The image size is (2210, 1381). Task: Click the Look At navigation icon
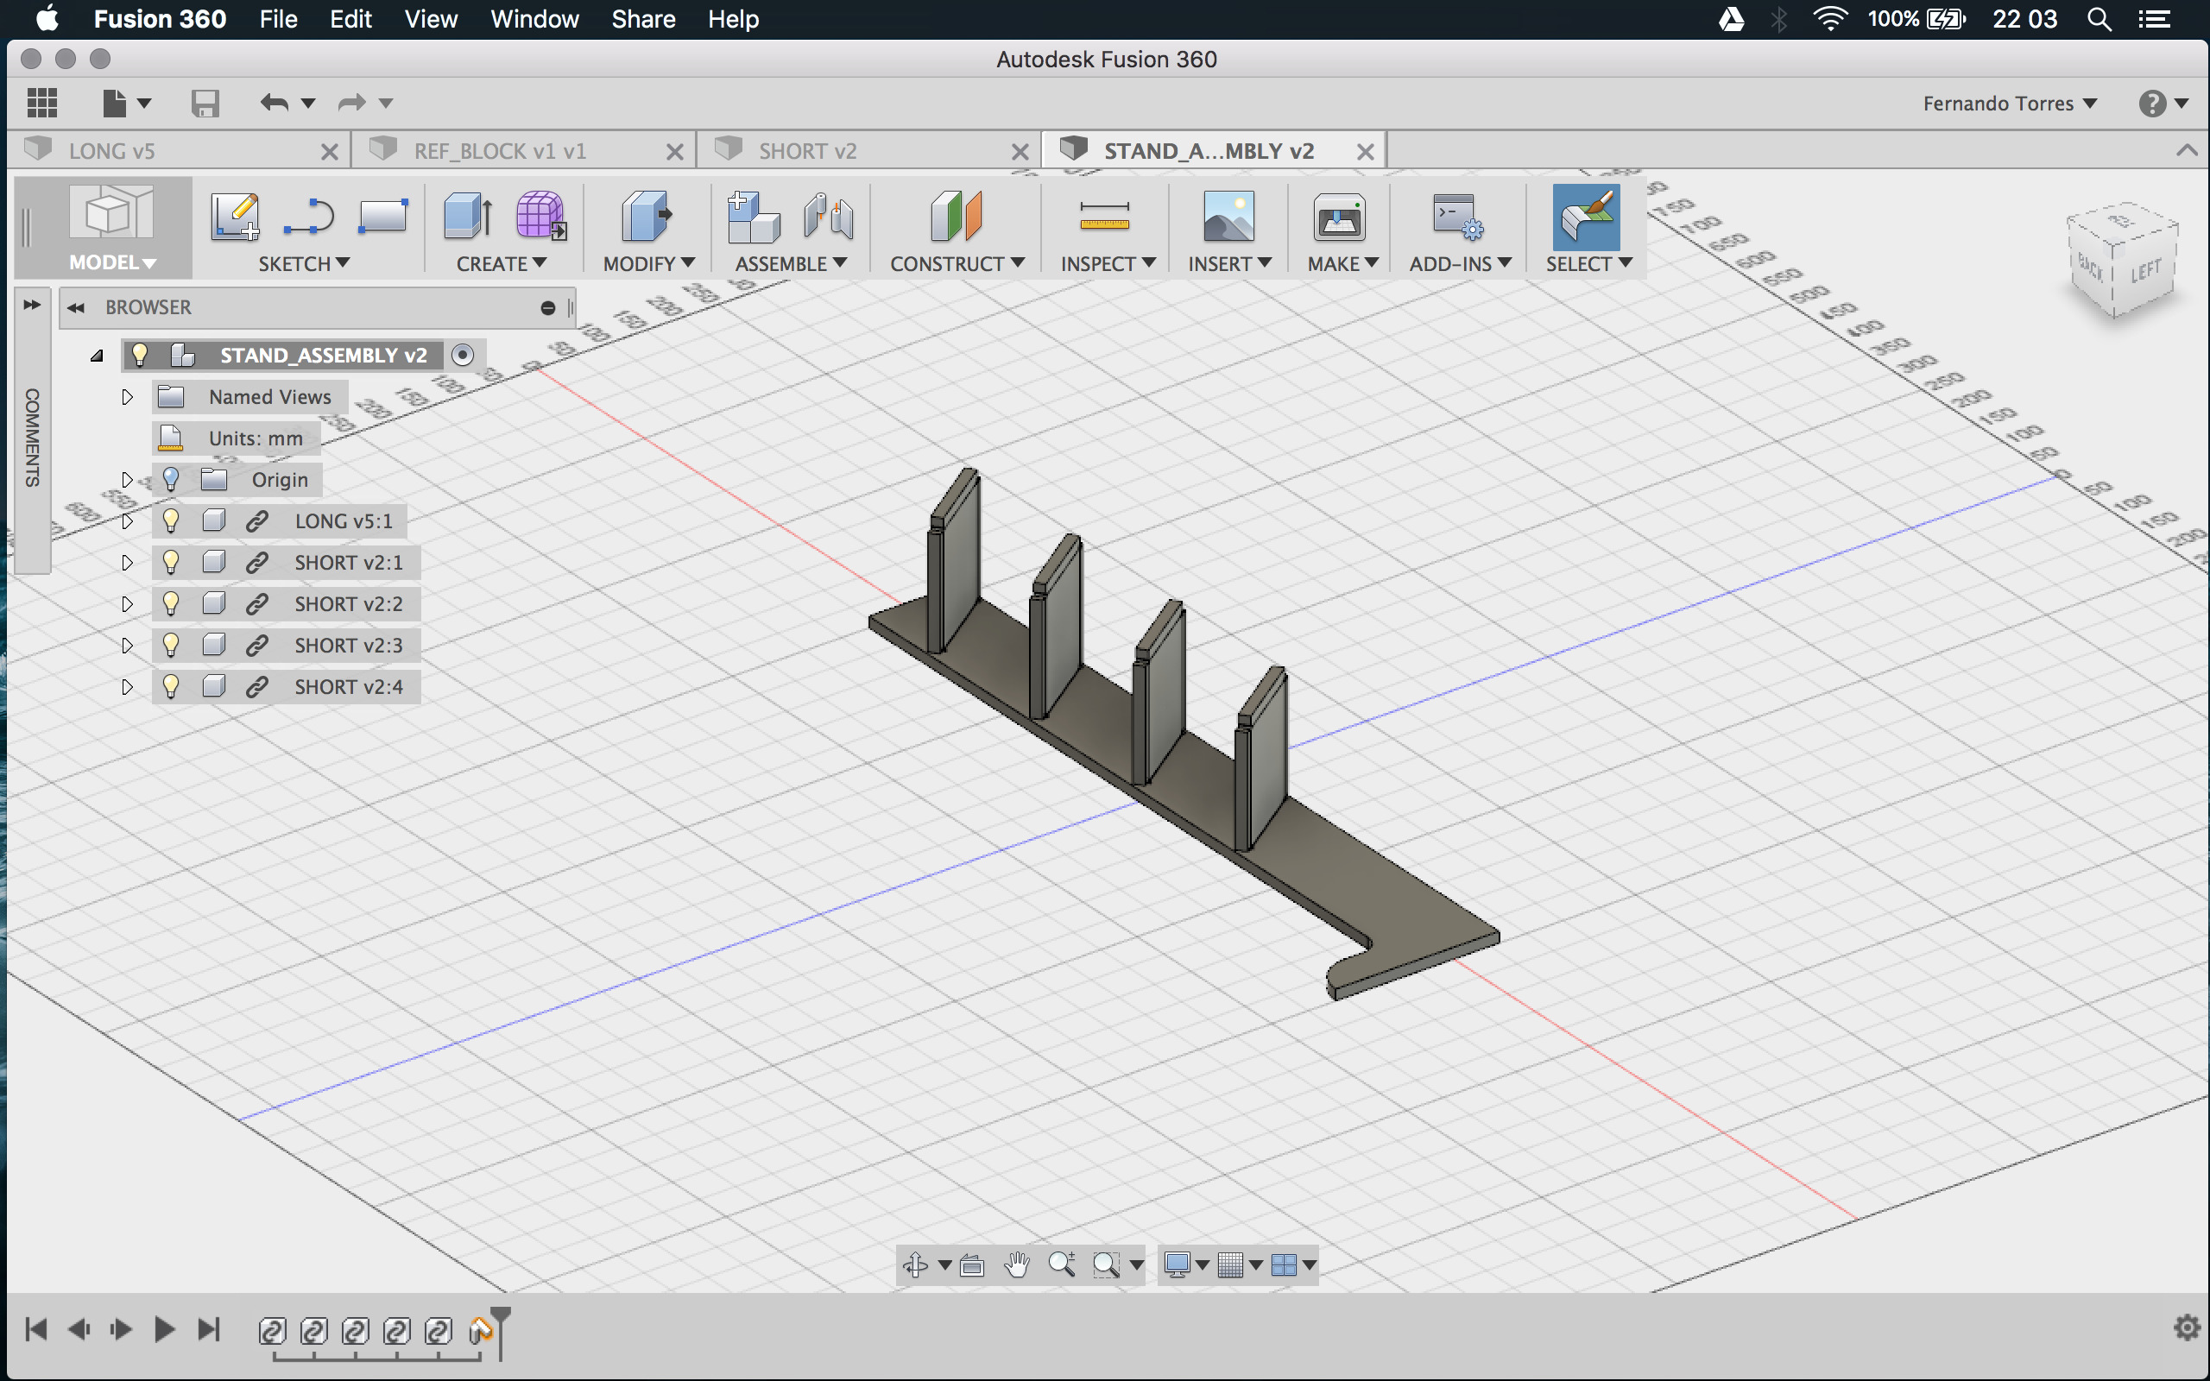[972, 1264]
